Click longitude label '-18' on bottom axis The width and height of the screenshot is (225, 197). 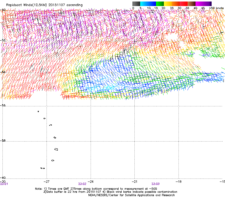(x=179, y=182)
